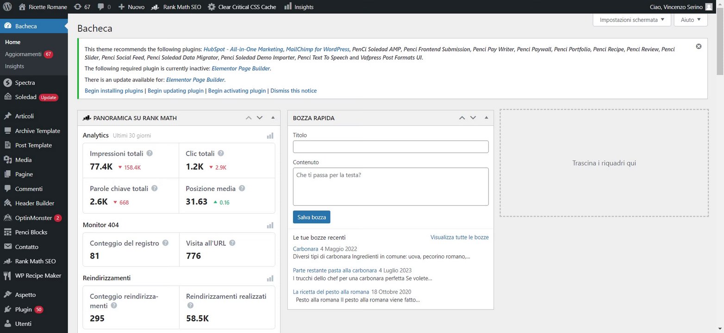
Task: Open the Monitor 404 chart icon
Action: pos(270,225)
